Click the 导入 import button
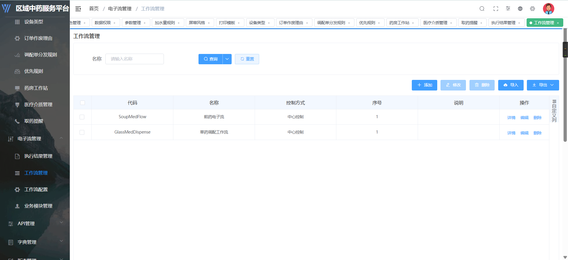Viewport: 568px width, 260px height. [x=511, y=85]
